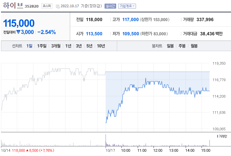
Task: Select the 1일 line chart tab
Action: pyautogui.click(x=29, y=46)
